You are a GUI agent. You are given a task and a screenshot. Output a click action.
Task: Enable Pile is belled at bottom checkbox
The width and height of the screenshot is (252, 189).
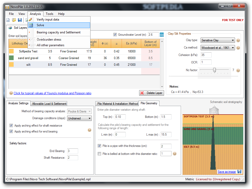99,154
